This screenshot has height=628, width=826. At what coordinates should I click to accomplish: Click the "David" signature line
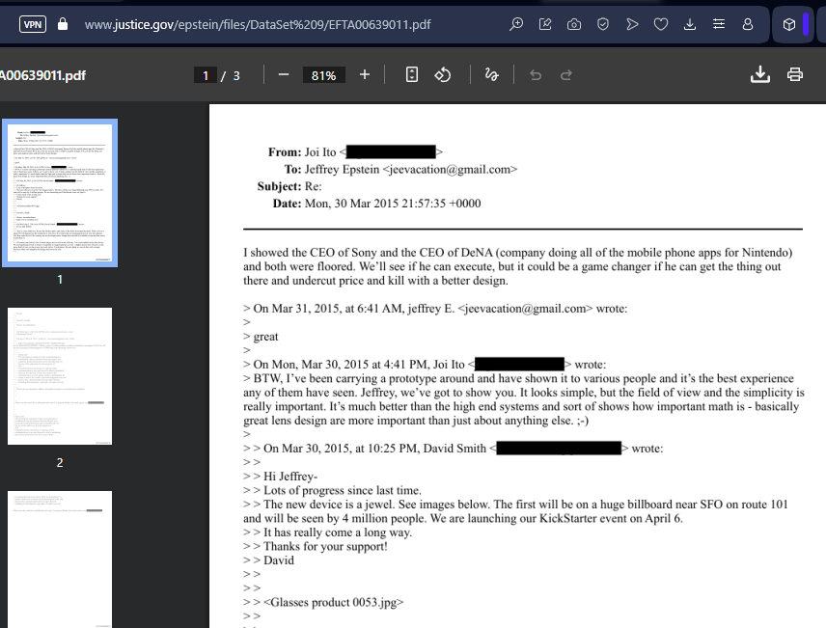(x=279, y=560)
